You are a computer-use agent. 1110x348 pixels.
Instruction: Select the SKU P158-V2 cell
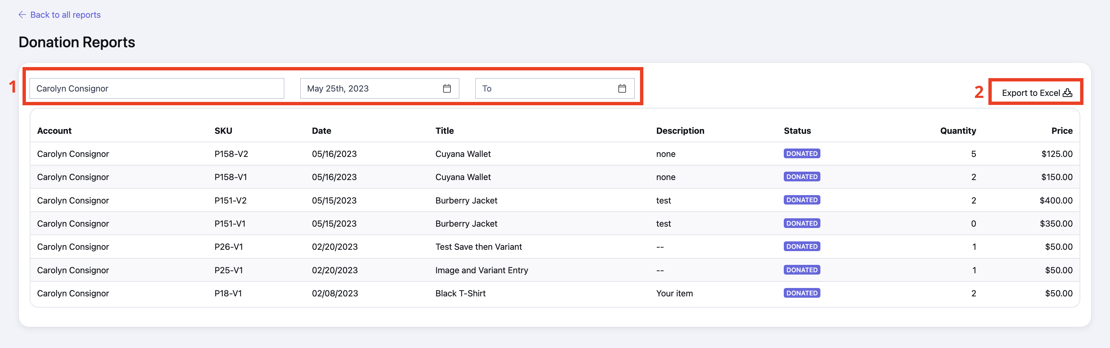tap(231, 154)
